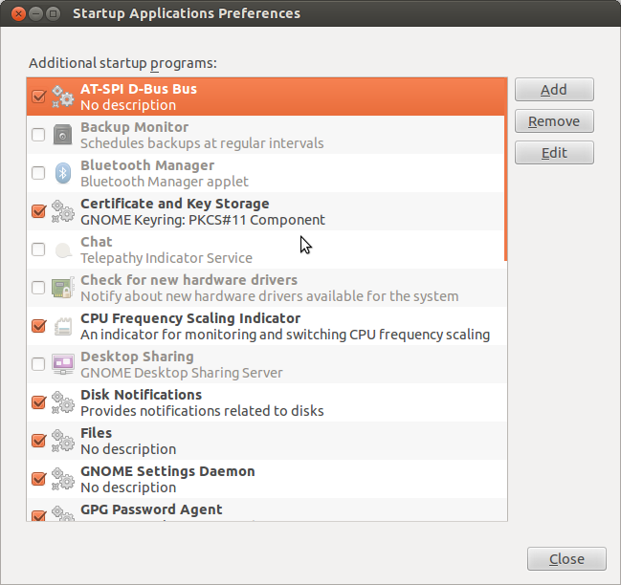Disable Certificate and Key Storage checkbox
621x585 pixels.
click(38, 211)
